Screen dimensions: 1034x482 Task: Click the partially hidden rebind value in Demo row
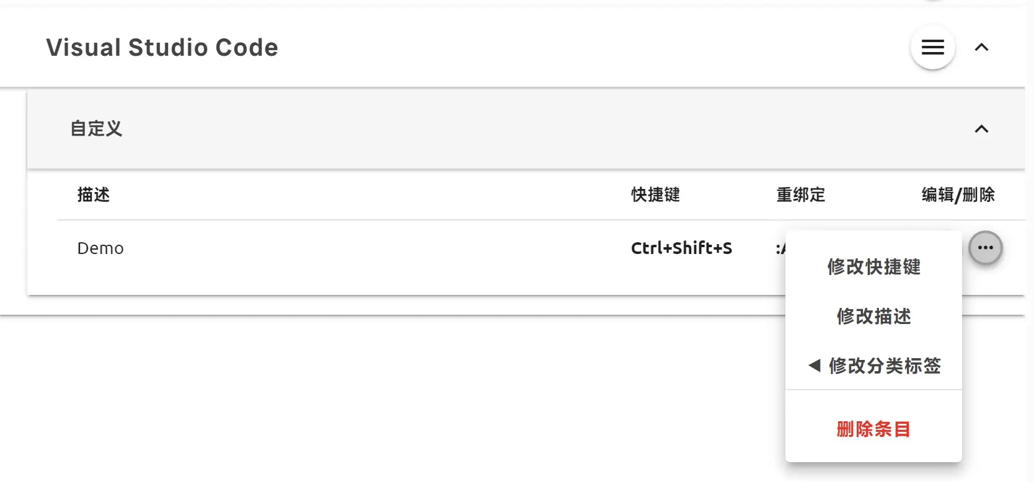780,248
